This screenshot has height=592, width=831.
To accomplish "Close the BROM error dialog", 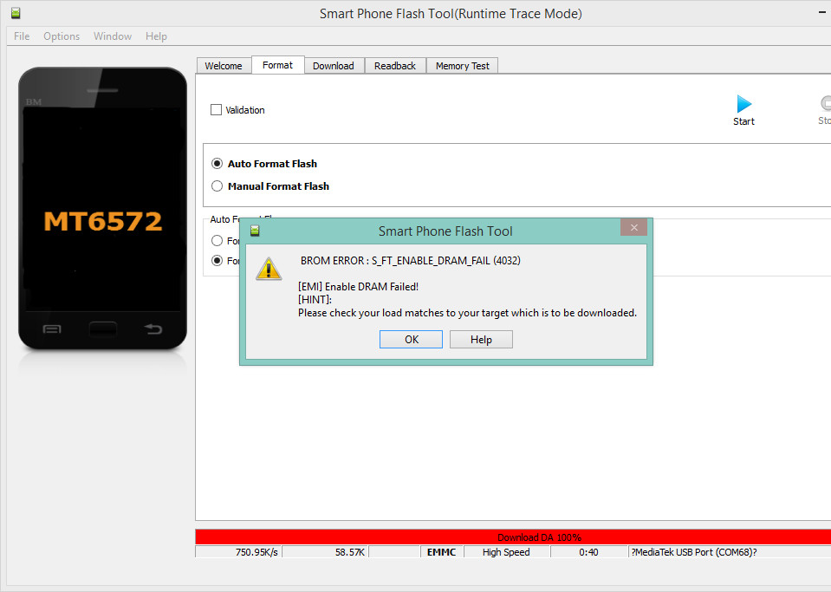I will pyautogui.click(x=633, y=227).
